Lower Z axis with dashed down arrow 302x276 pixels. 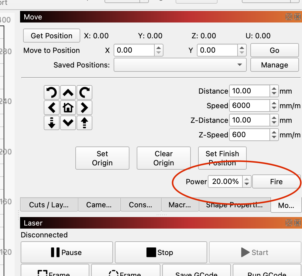coord(52,122)
